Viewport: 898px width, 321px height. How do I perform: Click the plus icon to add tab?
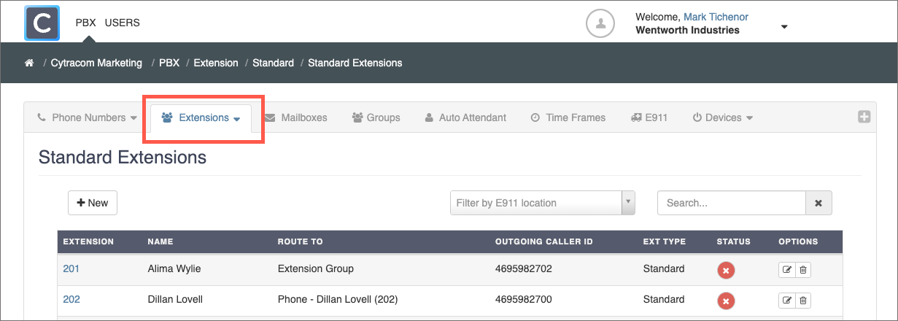(x=864, y=117)
